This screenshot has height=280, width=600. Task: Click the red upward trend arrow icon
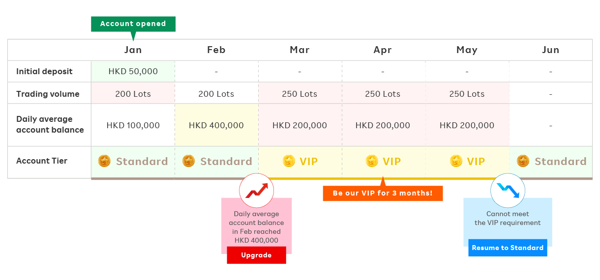coord(257,190)
